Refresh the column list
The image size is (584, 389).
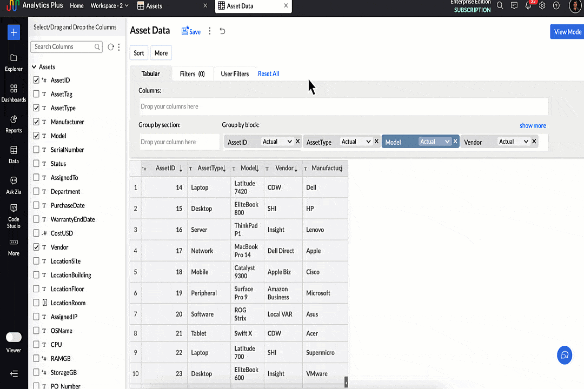(111, 47)
